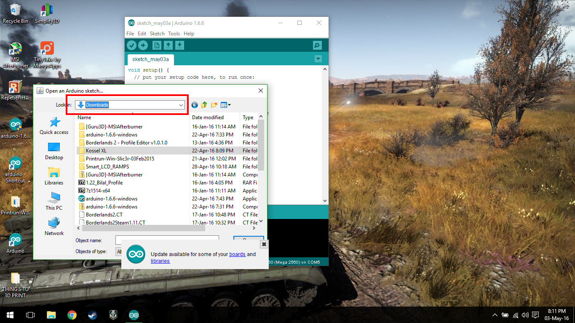Go up one folder level in dialog
The height and width of the screenshot is (323, 575).
point(204,105)
